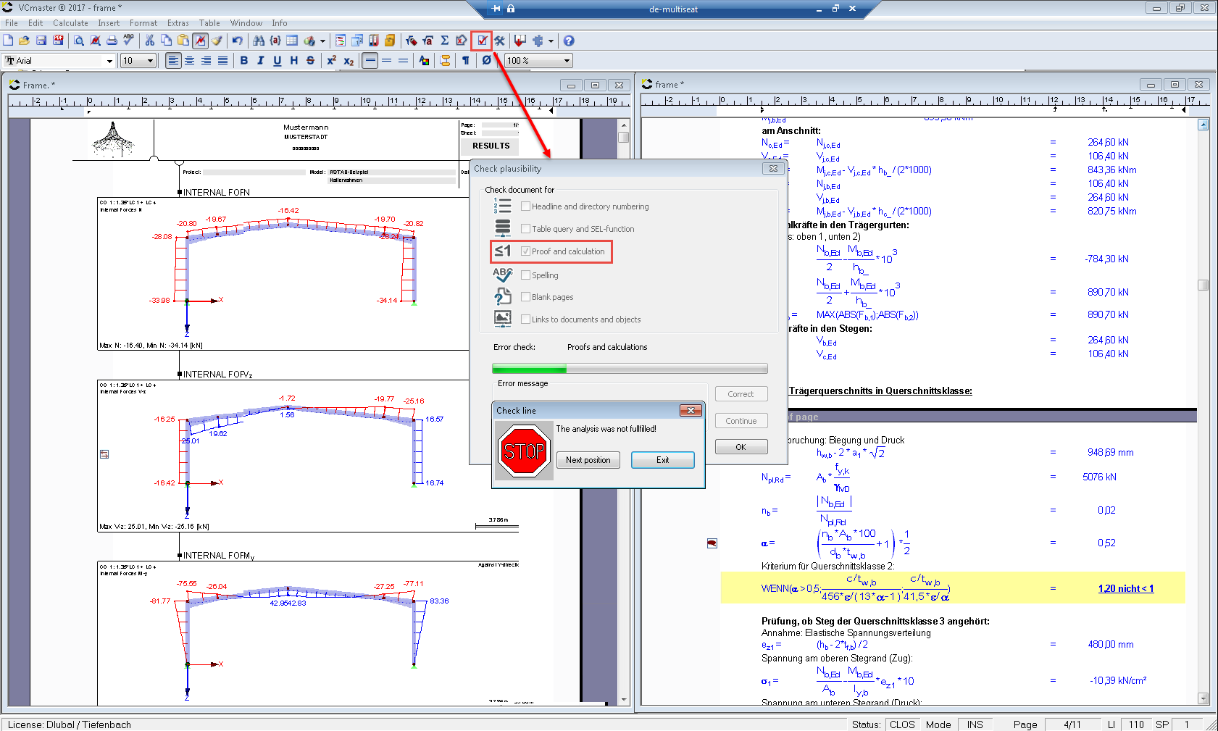Open the Format menu
Viewport: 1218px width, 731px height.
coord(143,23)
